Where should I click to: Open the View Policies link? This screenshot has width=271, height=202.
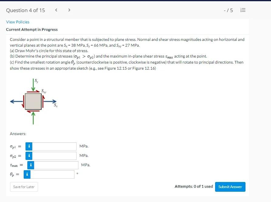17,22
